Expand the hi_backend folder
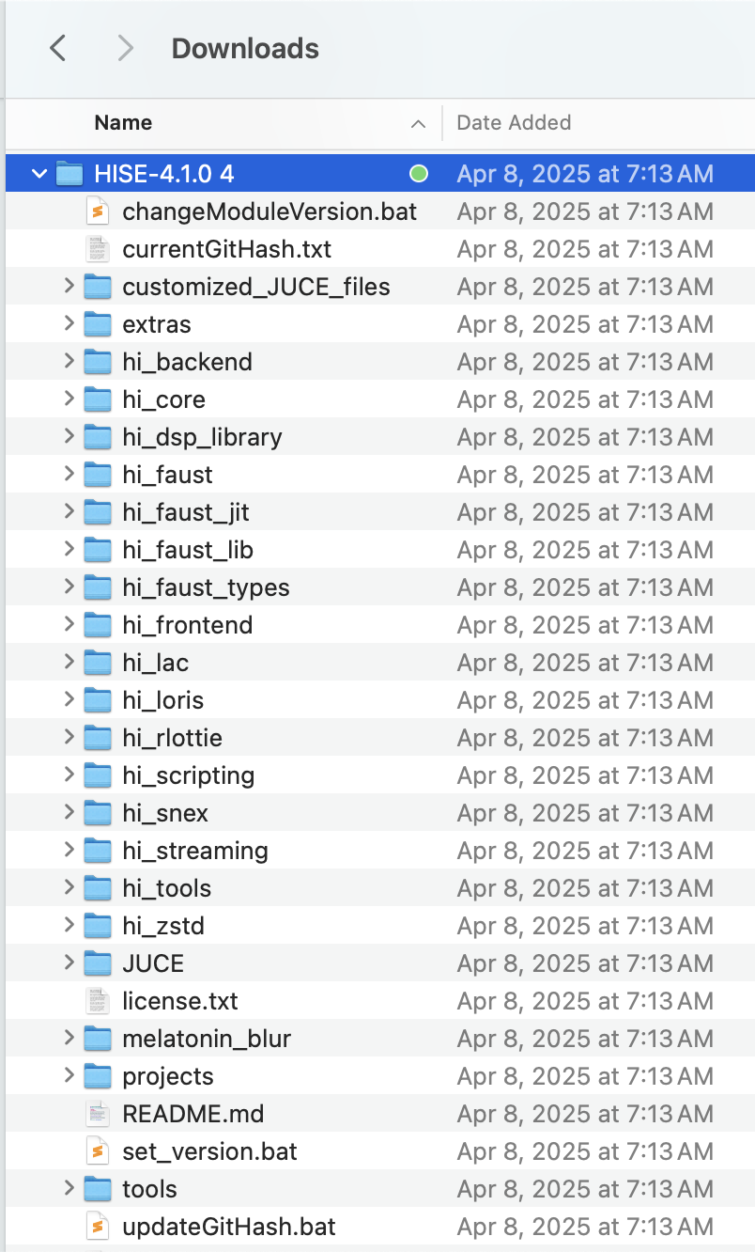 [69, 362]
